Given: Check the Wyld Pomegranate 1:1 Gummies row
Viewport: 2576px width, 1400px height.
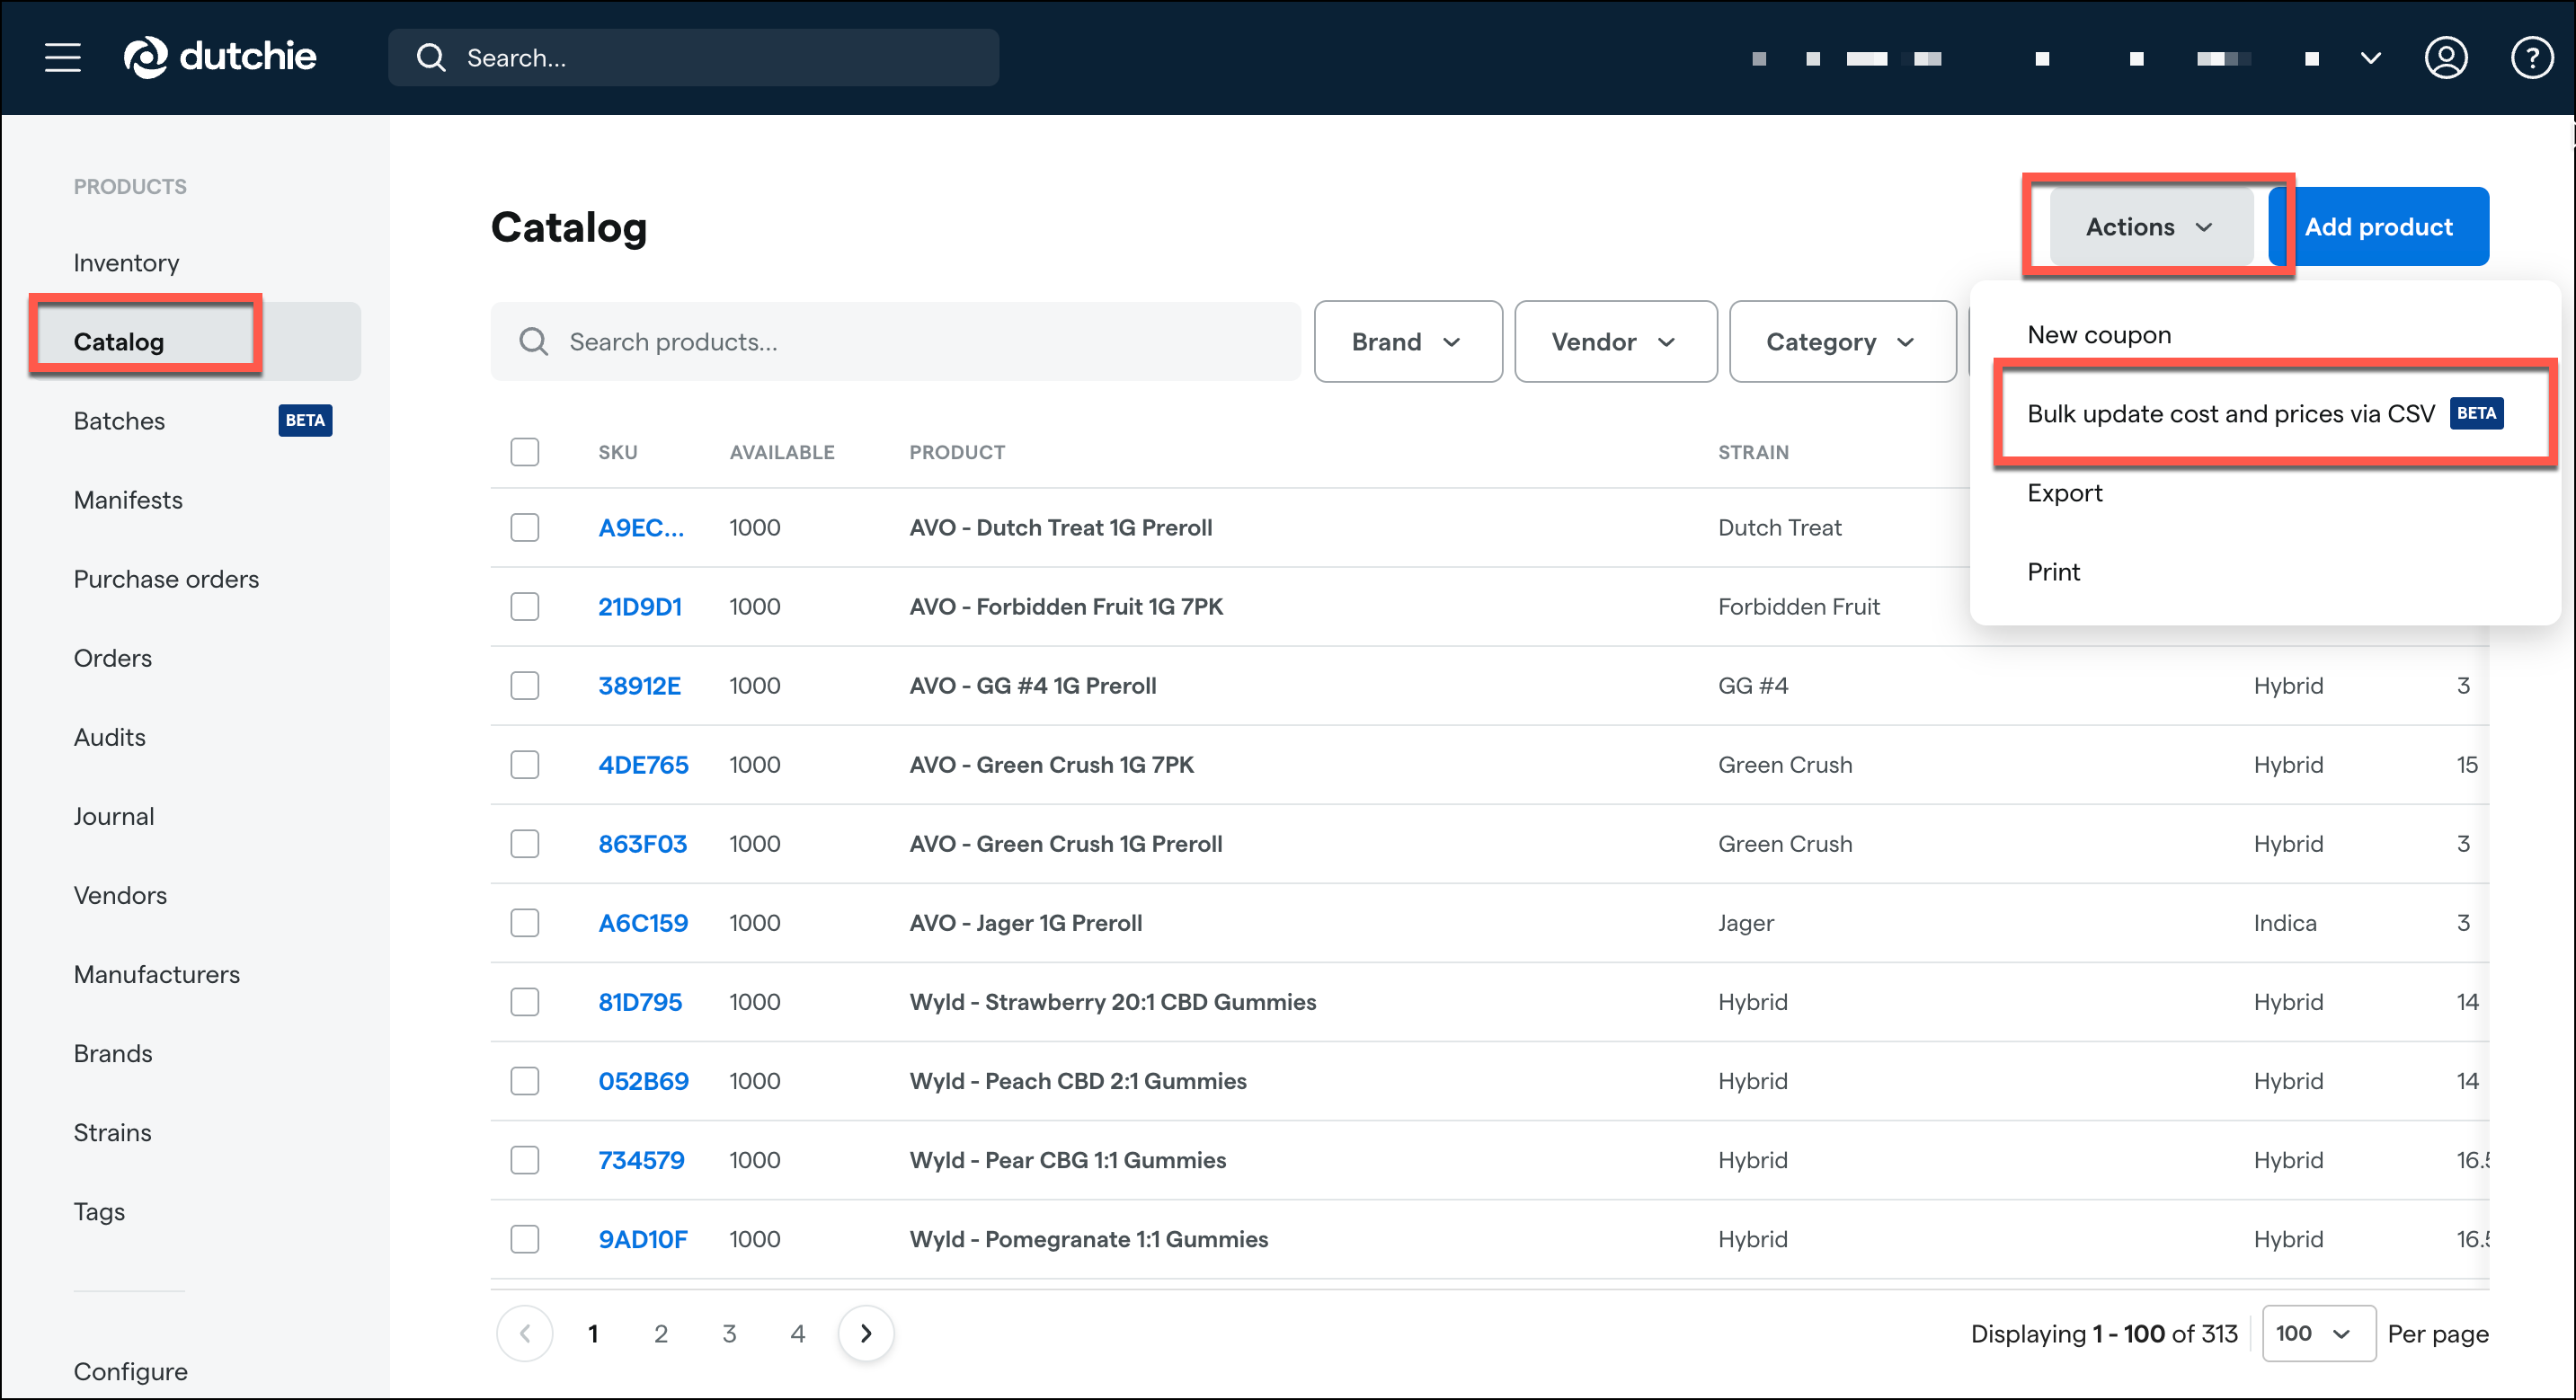Looking at the screenshot, I should tap(524, 1238).
